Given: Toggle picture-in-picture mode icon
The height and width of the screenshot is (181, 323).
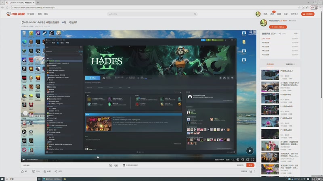Looking at the screenshot, I should click(243, 159).
